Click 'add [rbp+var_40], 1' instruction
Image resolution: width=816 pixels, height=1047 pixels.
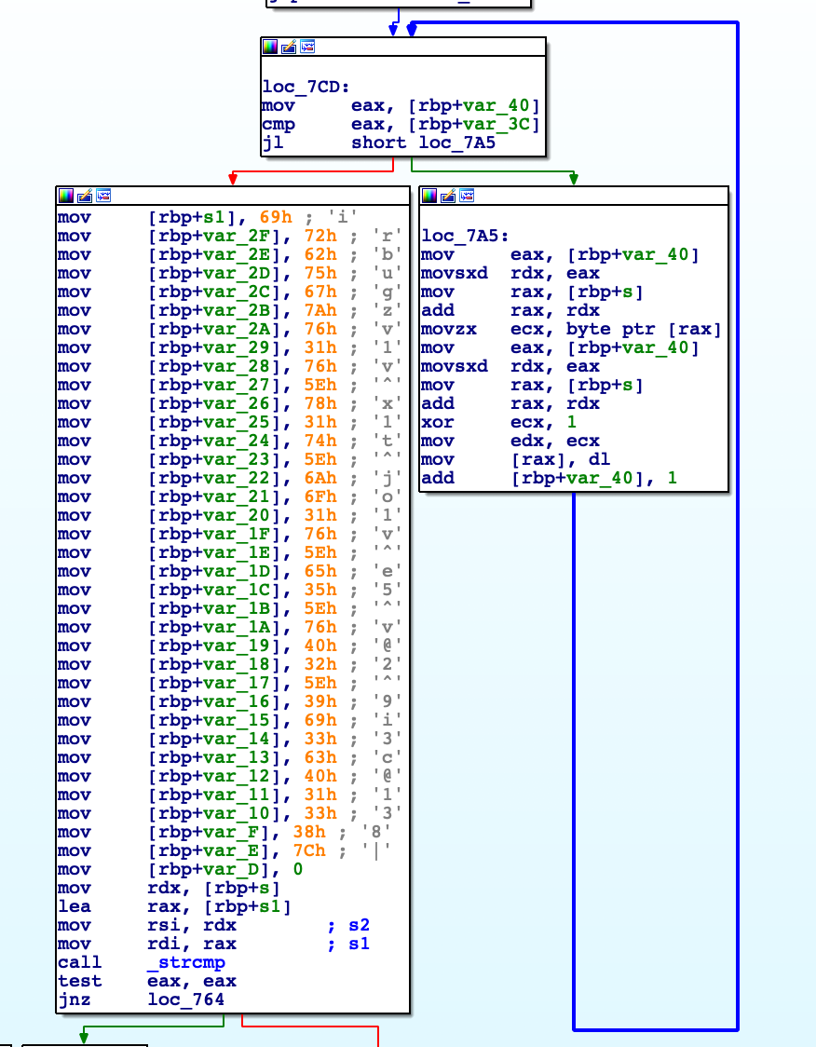tap(549, 478)
